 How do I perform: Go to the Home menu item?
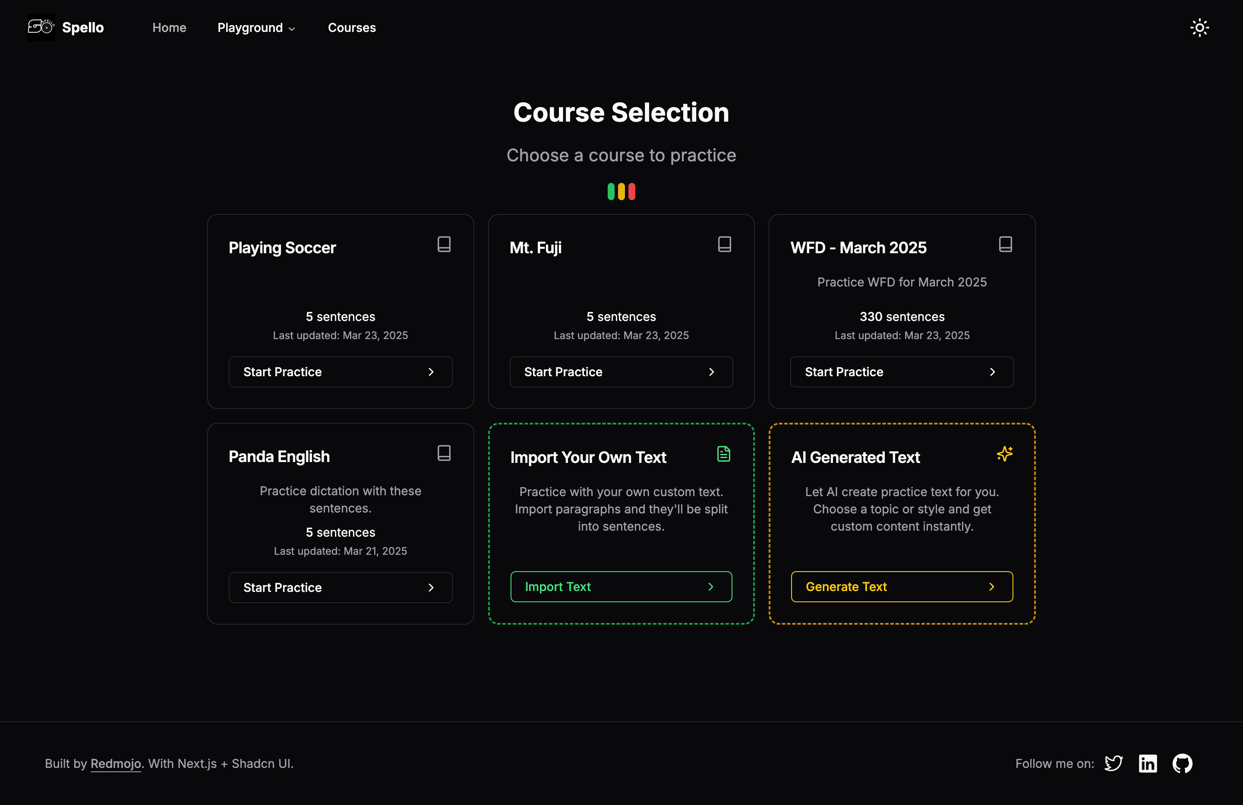pos(169,28)
